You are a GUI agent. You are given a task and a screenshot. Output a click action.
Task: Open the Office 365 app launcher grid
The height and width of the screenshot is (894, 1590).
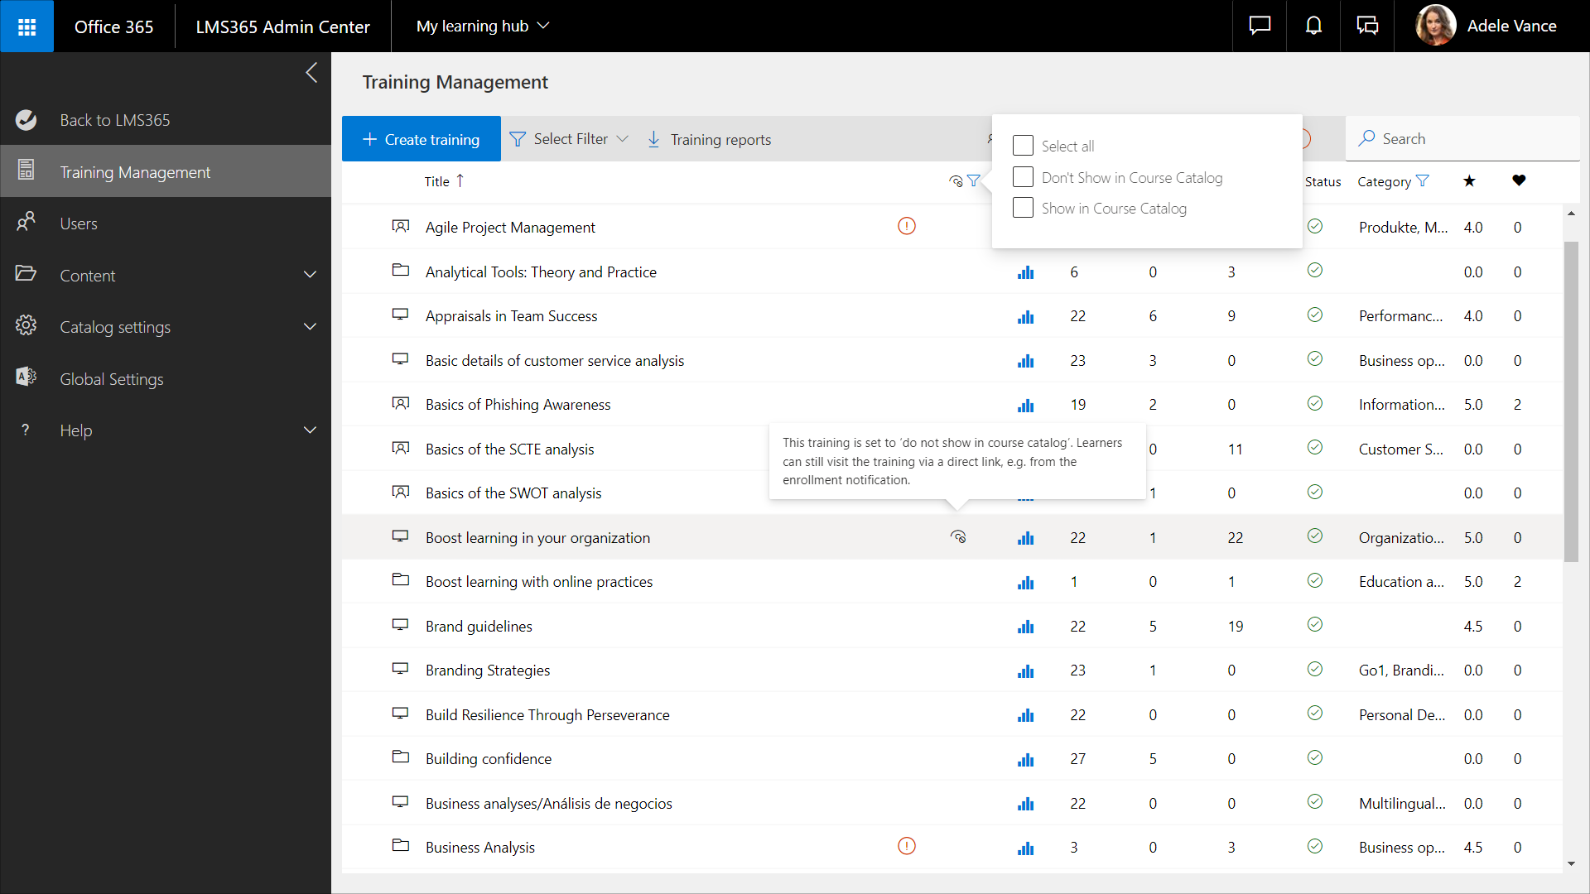tap(26, 26)
